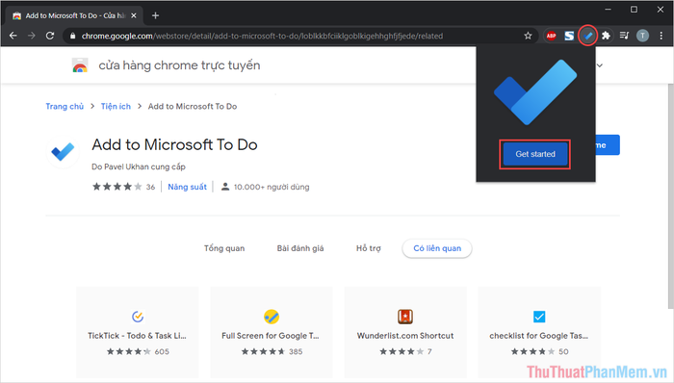Click the "cửa hàng chrome trực tuyến" title
674x383 pixels.
tap(179, 65)
